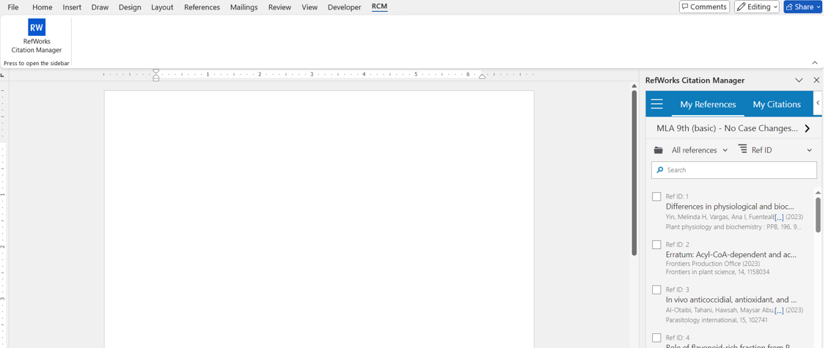Open the File menu
The height and width of the screenshot is (348, 828).
tap(13, 7)
